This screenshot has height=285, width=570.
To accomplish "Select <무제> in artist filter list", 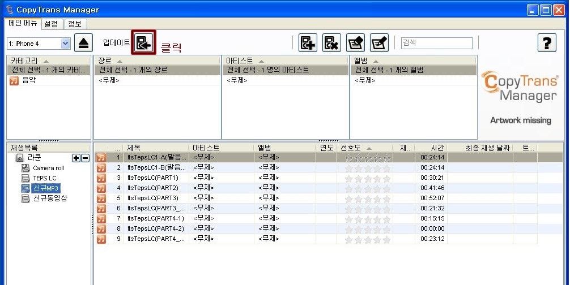I will (x=237, y=80).
